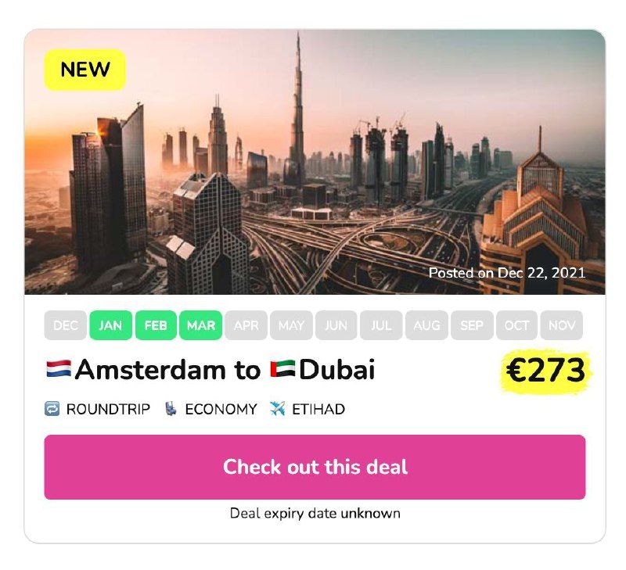Select the NOV month chip
Screen dimensions: 626x570
[562, 325]
